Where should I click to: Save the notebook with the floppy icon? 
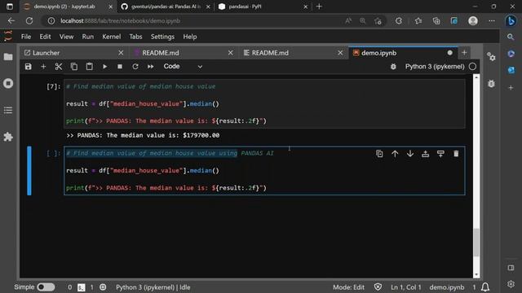tap(29, 67)
